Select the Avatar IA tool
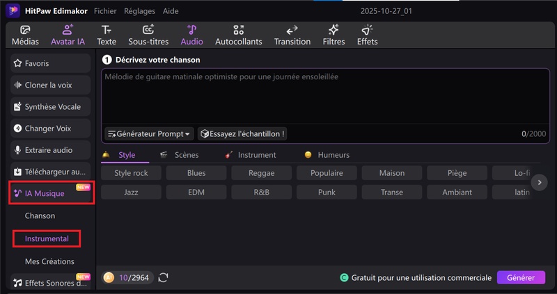Viewport: 557px width, 294px height. 68,35
